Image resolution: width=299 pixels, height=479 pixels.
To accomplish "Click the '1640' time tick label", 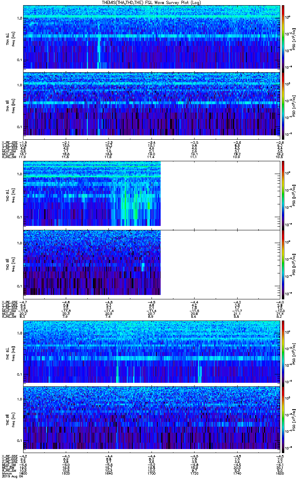I will tap(109, 473).
